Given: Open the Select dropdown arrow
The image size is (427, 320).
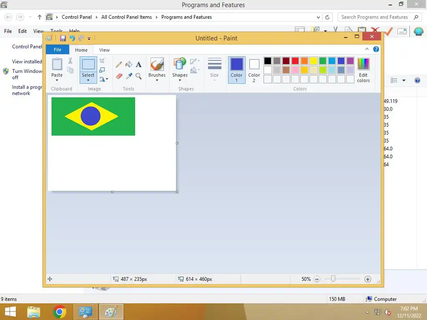Looking at the screenshot, I should (x=88, y=80).
